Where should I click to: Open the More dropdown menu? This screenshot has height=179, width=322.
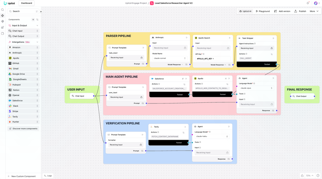tap(314, 11)
